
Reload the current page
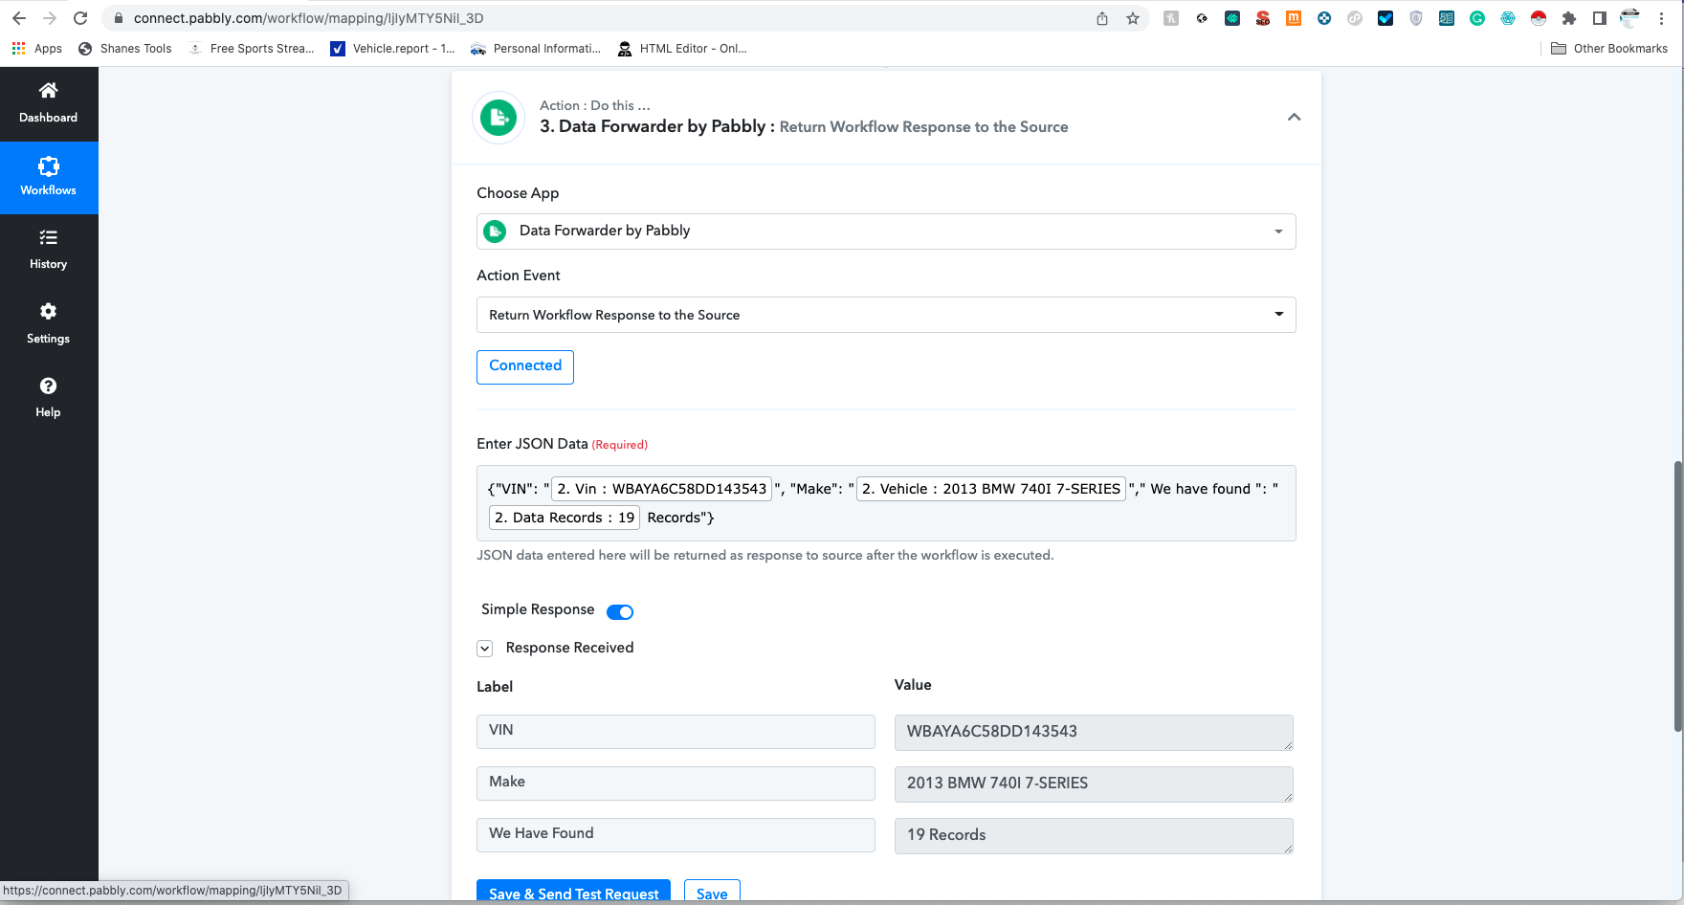click(x=80, y=18)
